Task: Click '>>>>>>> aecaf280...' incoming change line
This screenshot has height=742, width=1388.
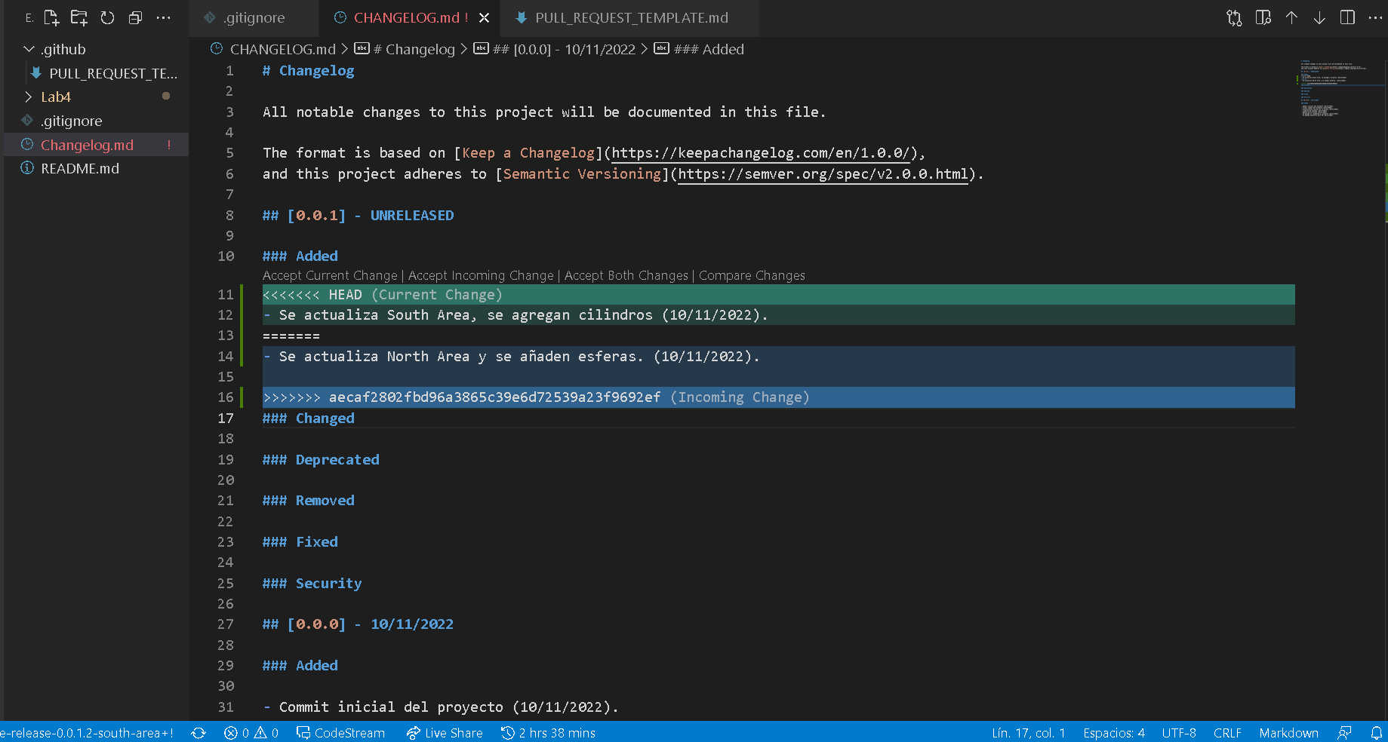Action: [x=778, y=397]
